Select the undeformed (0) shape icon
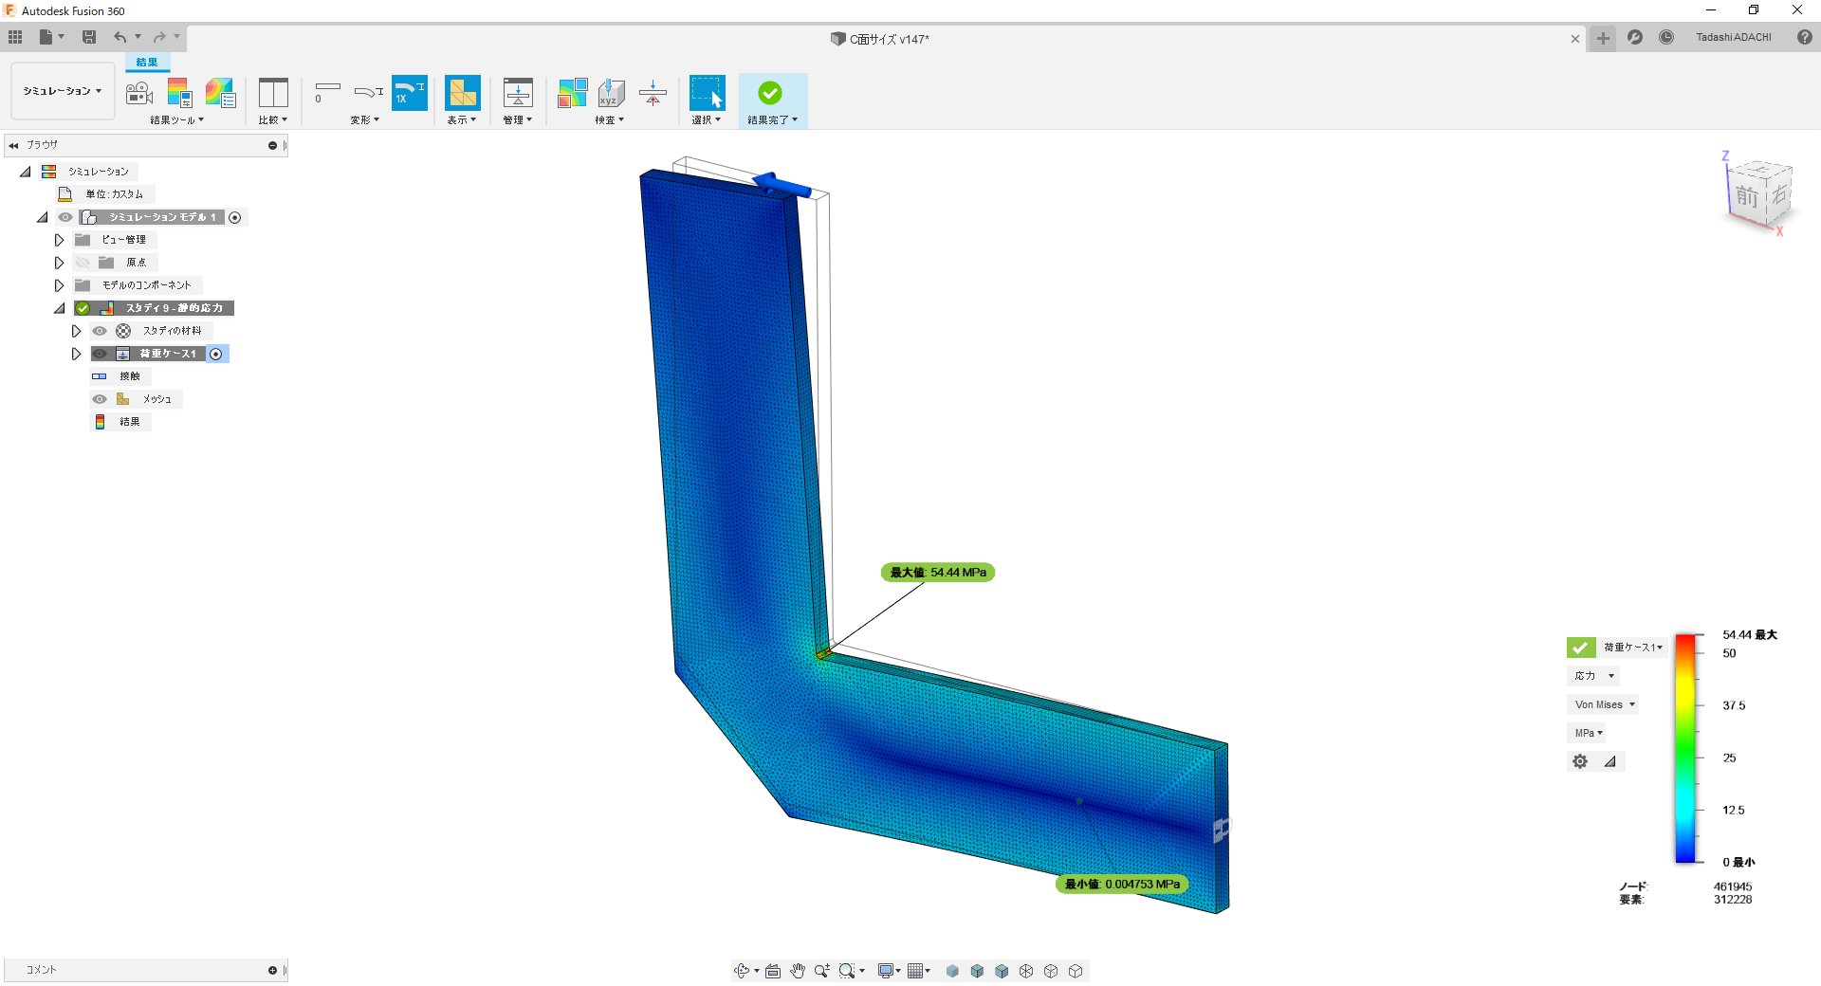This screenshot has width=1821, height=986. (x=327, y=92)
